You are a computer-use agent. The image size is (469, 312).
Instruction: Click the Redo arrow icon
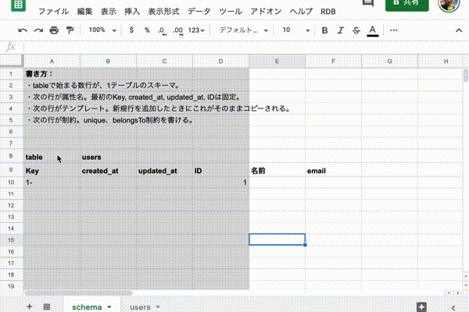[38, 30]
